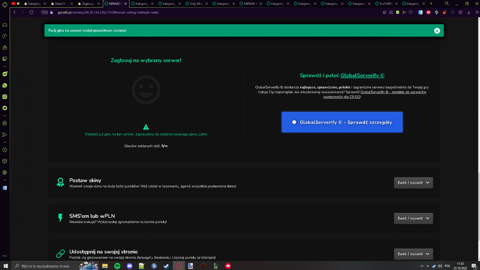Open new tab with plus button

[431, 4]
